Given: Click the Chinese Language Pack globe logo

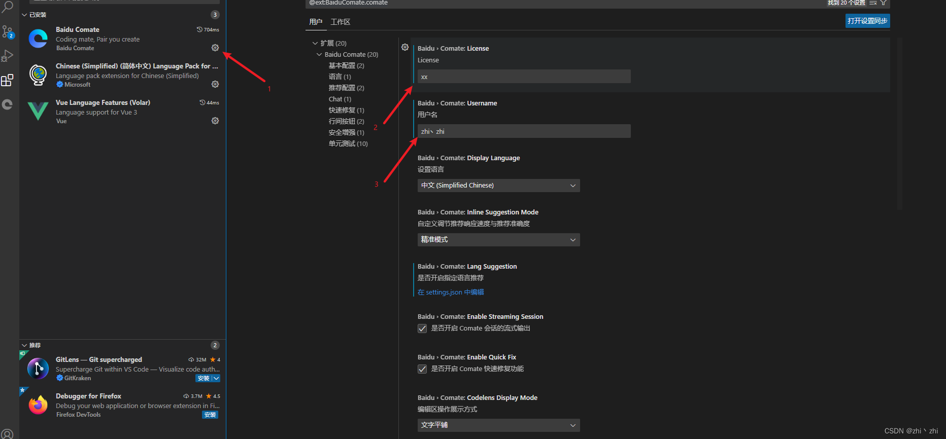Looking at the screenshot, I should 38,75.
